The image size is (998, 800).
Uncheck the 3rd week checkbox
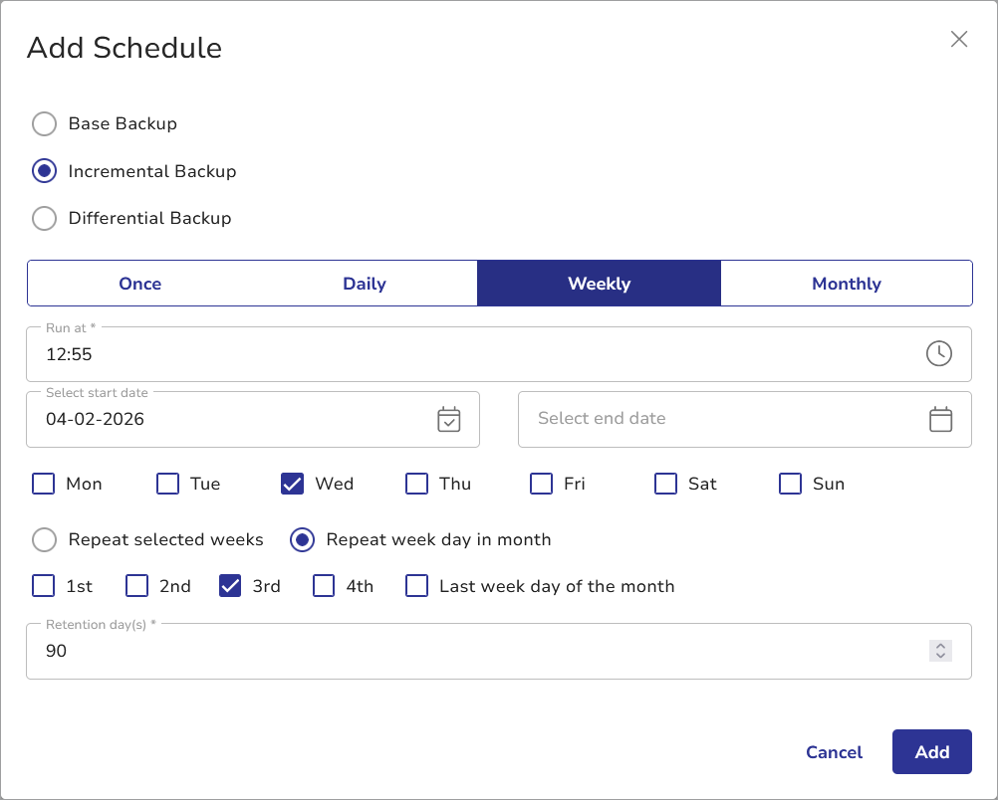230,586
